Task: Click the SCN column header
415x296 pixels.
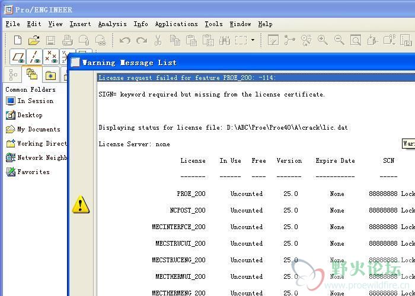Action: pyautogui.click(x=388, y=160)
